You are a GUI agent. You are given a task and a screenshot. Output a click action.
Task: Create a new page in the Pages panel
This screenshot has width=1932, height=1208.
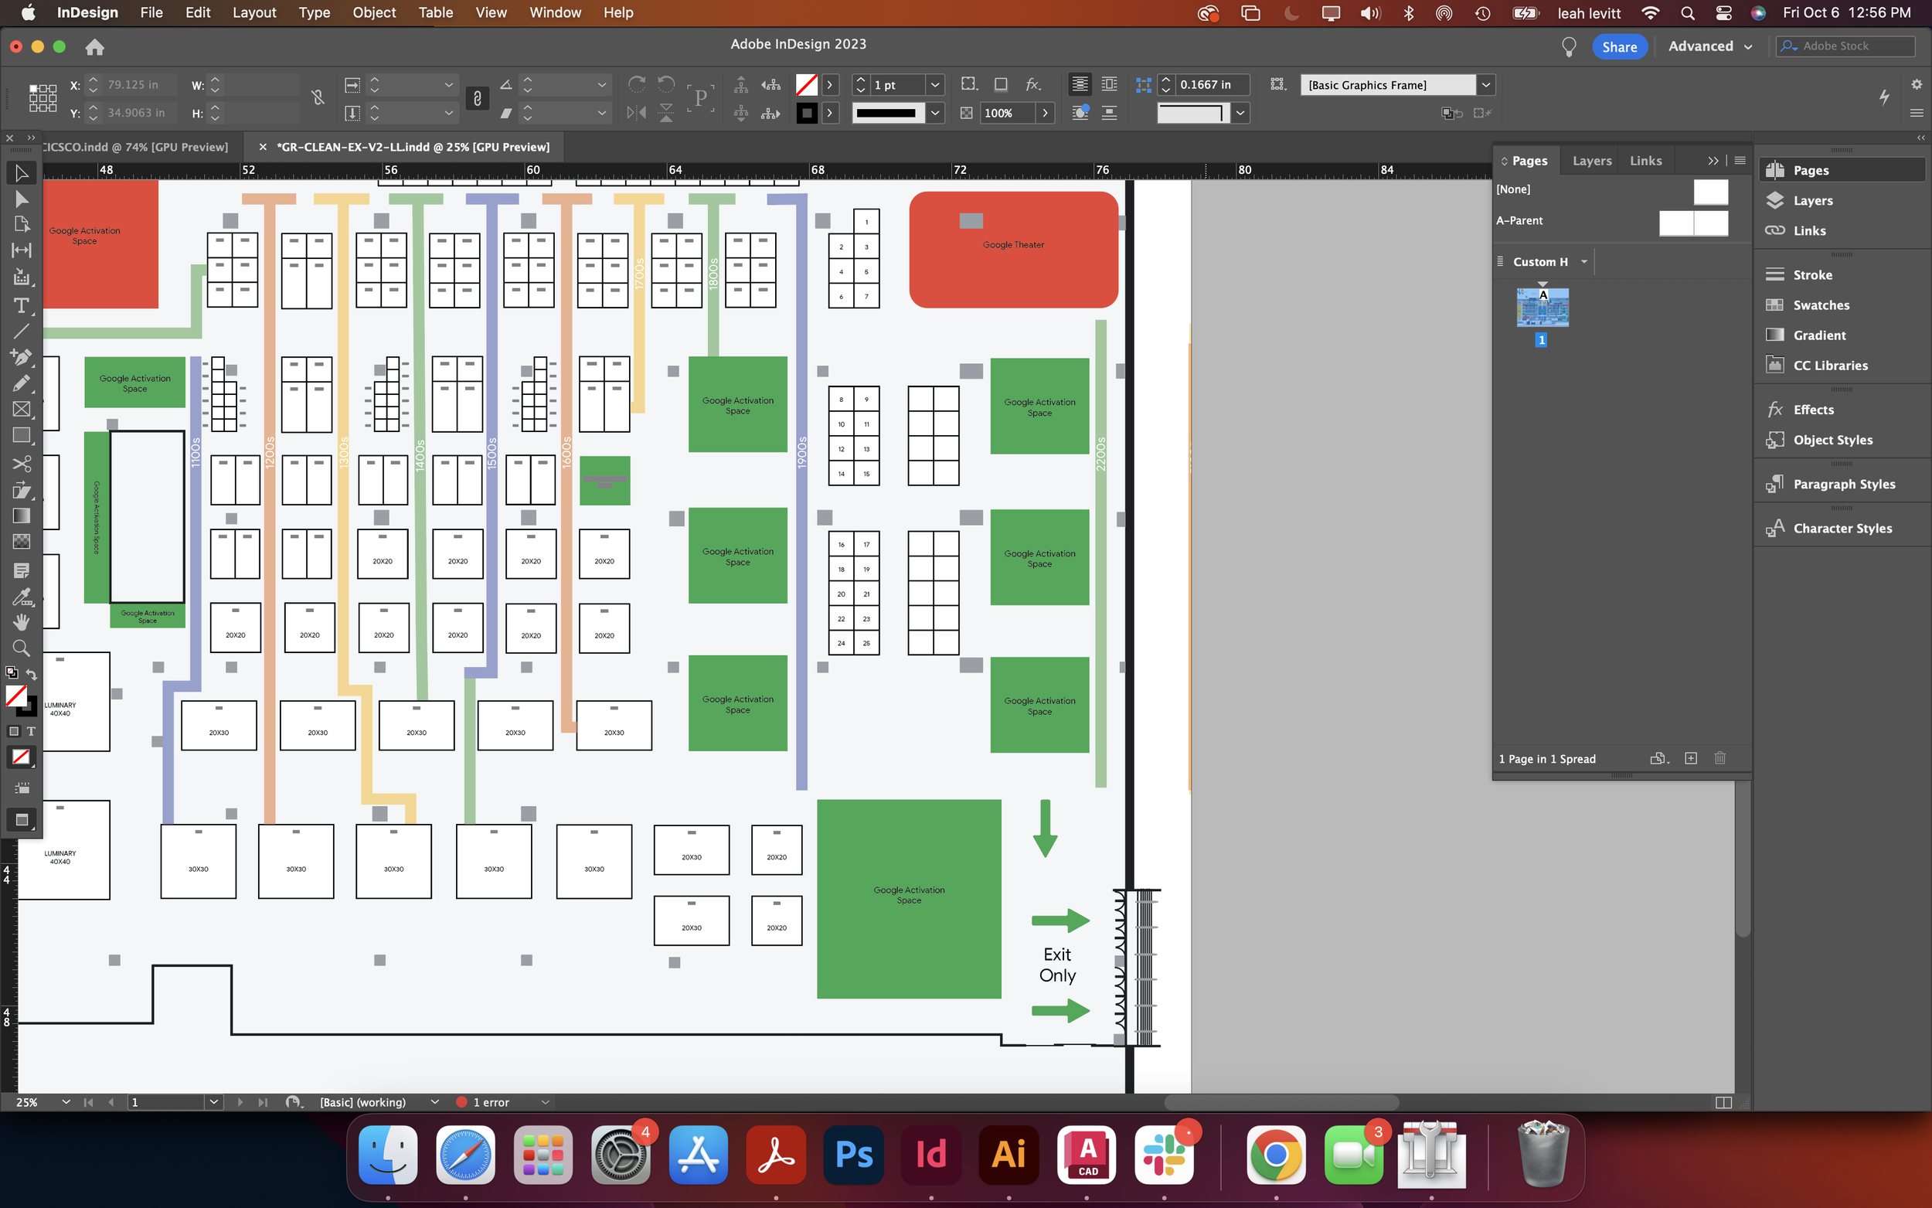1690,757
